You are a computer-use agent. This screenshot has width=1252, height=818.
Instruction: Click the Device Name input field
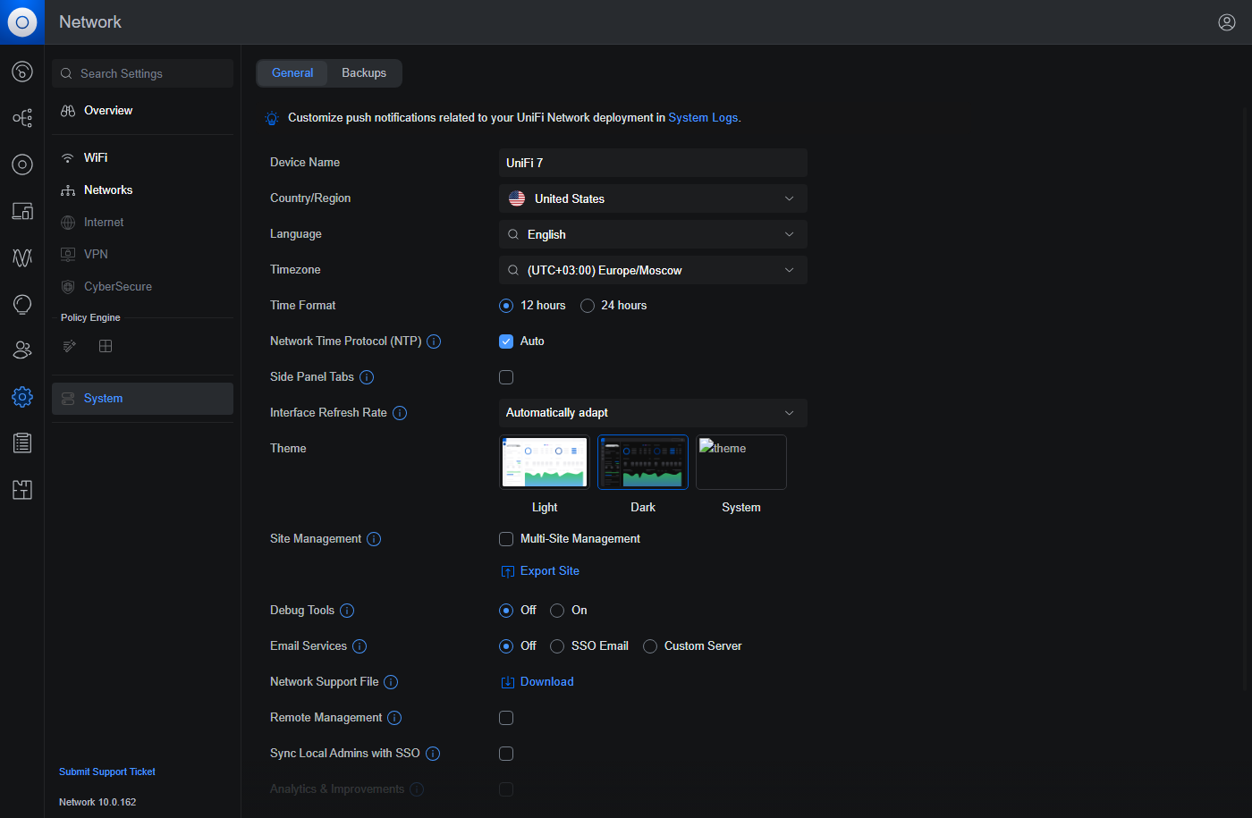(x=653, y=163)
